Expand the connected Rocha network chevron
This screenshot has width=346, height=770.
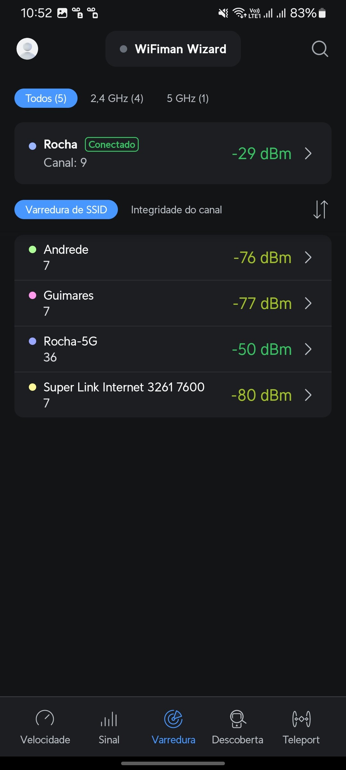[308, 153]
